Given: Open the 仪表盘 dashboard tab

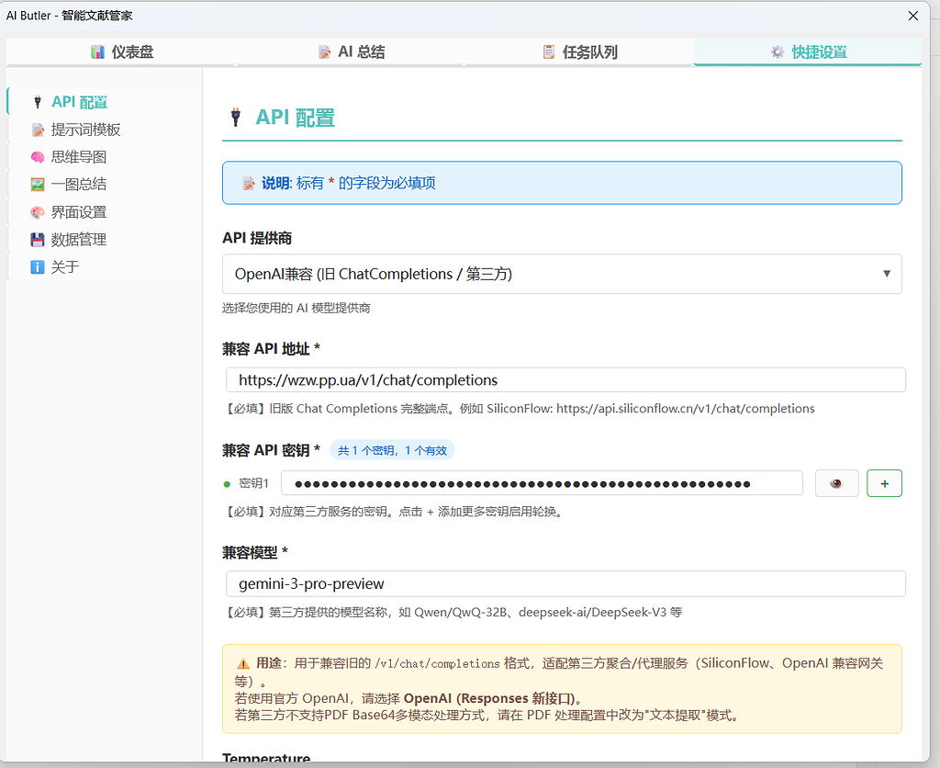Looking at the screenshot, I should 122,52.
